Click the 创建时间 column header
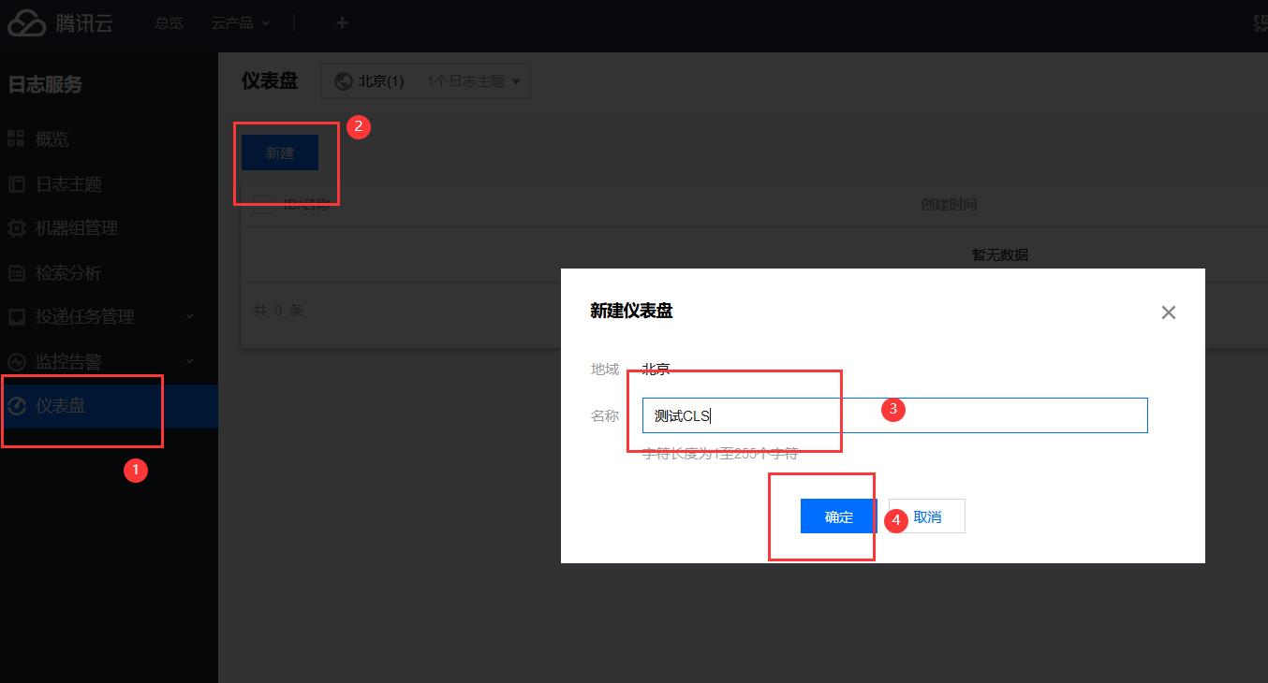Image resolution: width=1268 pixels, height=683 pixels. click(x=949, y=205)
